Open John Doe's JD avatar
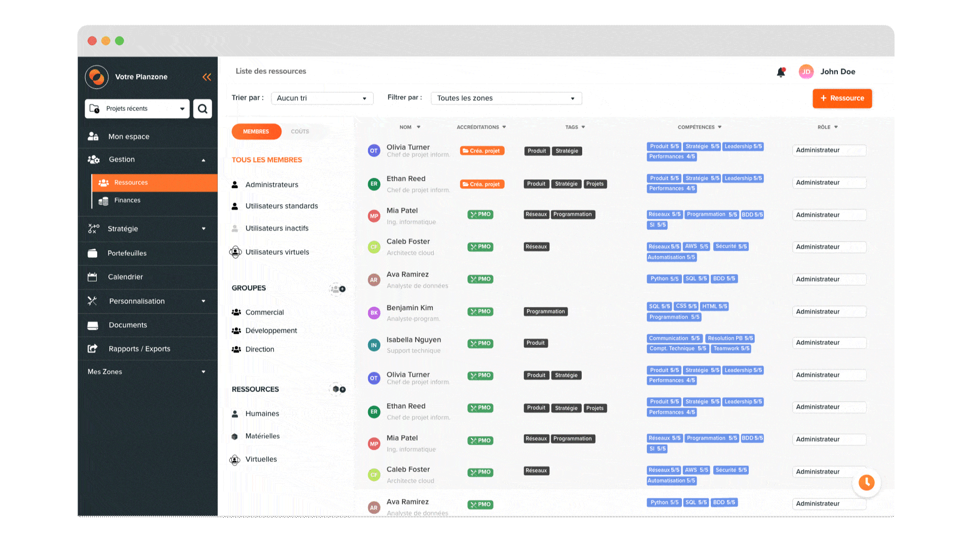 pos(806,72)
